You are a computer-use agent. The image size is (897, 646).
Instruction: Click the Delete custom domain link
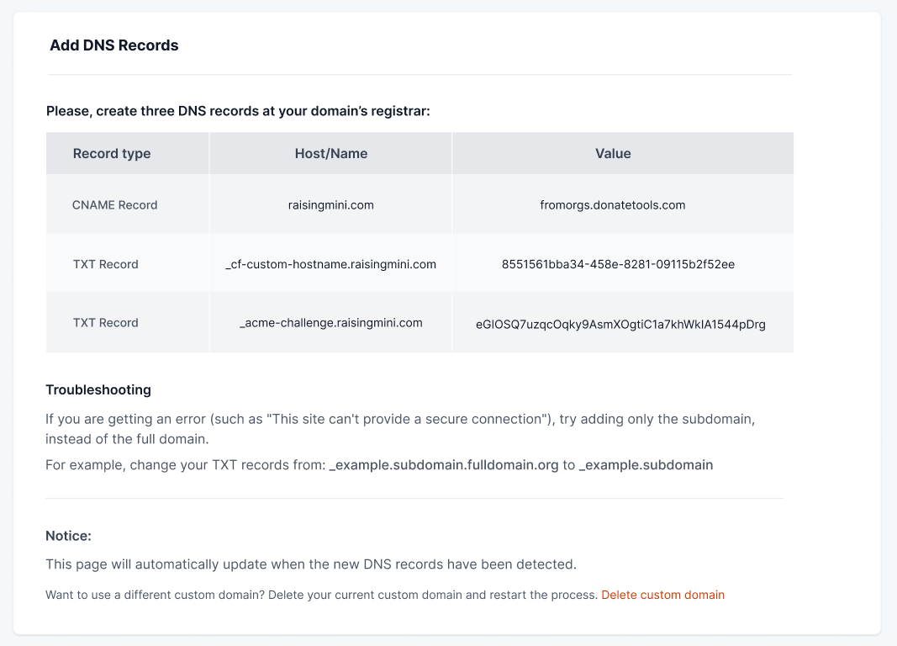tap(662, 595)
